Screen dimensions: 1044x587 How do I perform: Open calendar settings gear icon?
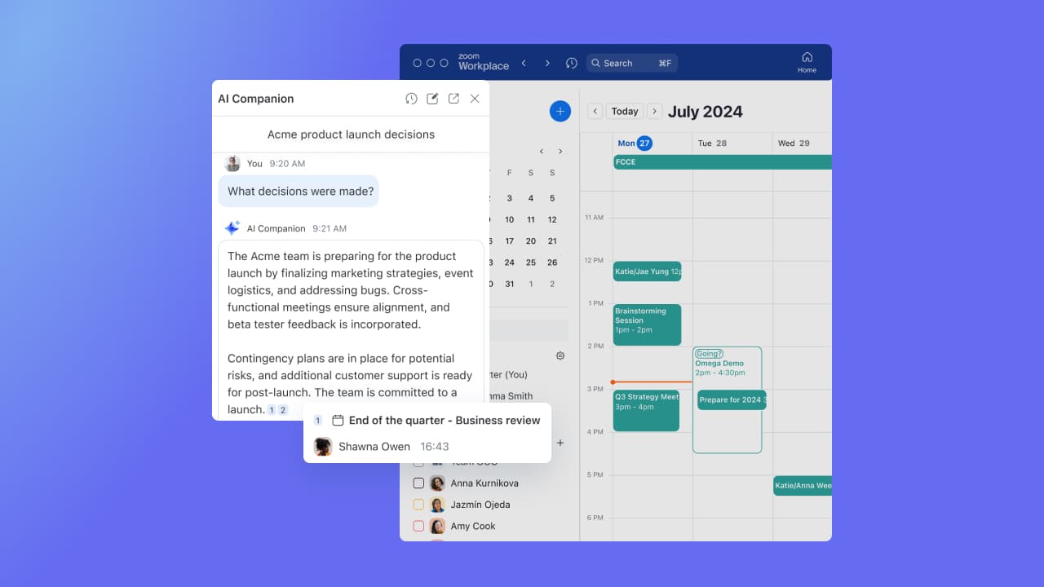[560, 355]
